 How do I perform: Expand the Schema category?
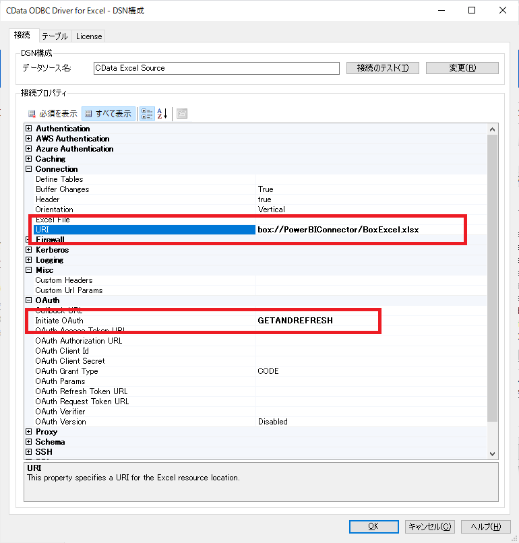click(x=29, y=442)
